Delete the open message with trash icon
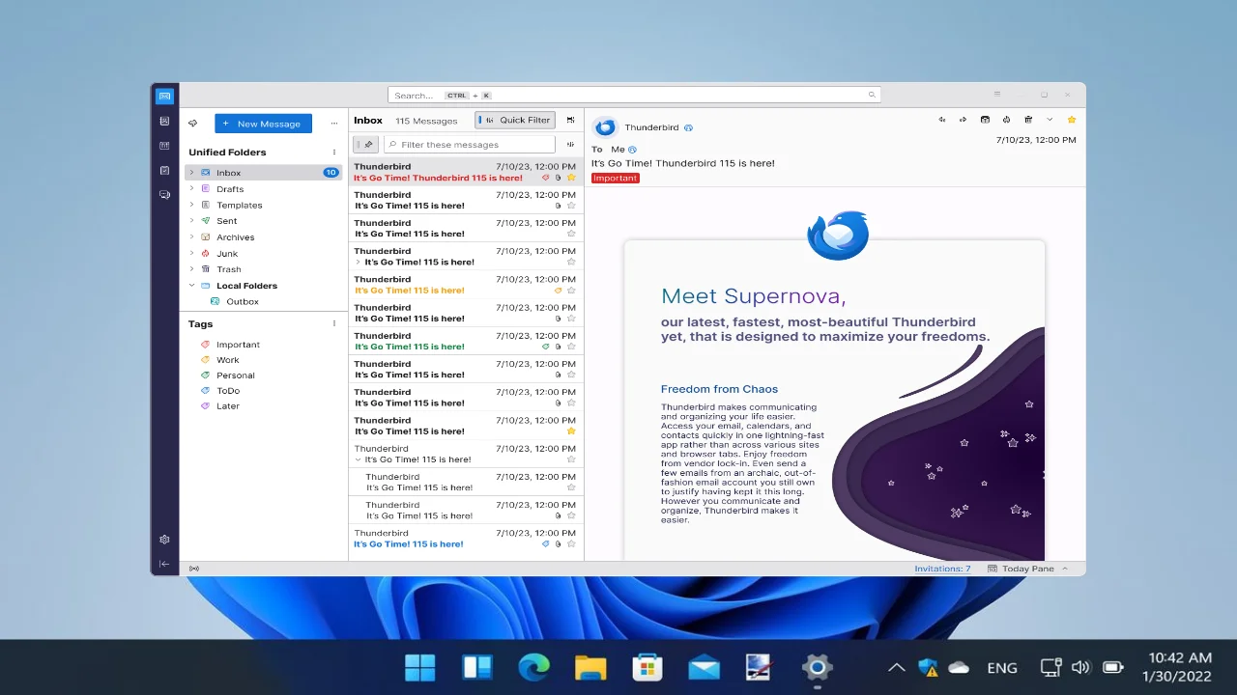 [1028, 120]
